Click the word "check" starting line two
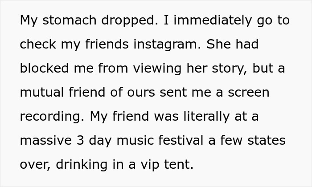Image resolution: width=312 pixels, height=187 pixels. [37, 45]
